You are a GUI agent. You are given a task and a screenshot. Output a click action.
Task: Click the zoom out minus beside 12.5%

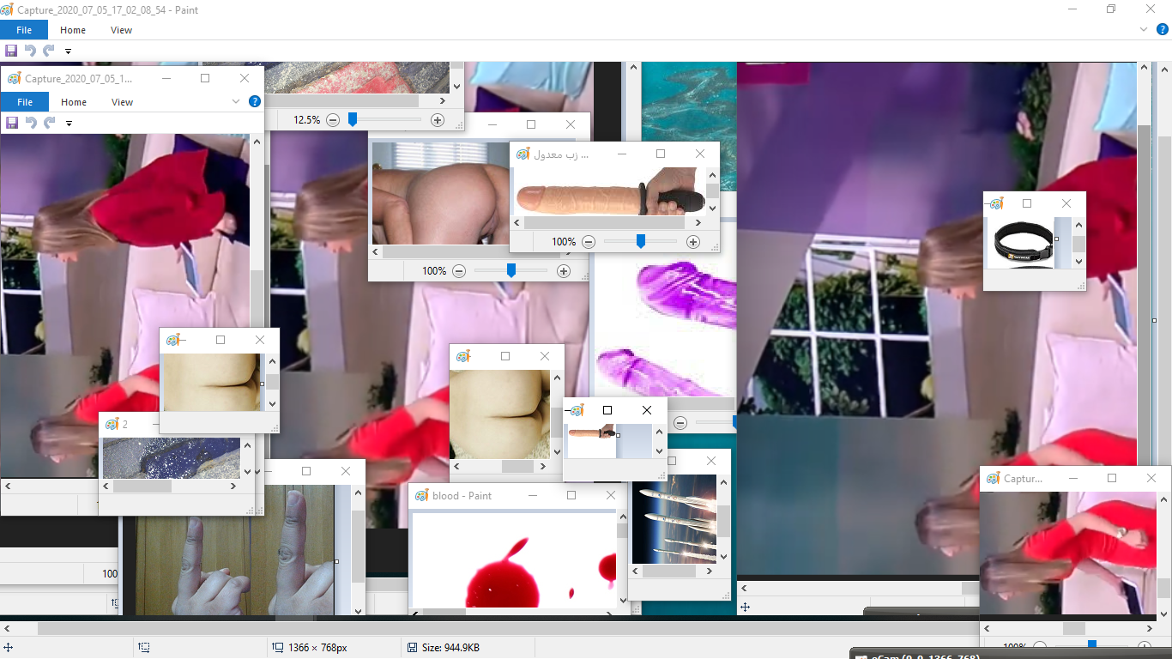(333, 120)
